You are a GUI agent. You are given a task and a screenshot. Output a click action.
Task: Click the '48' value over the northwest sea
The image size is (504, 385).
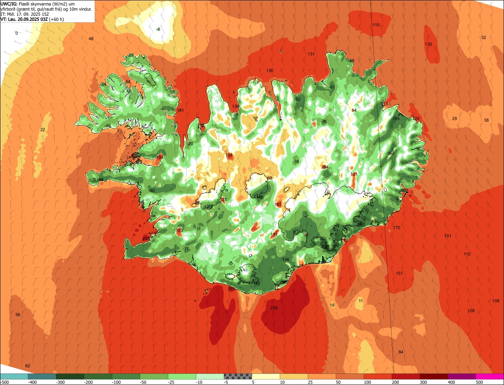[x=91, y=39]
